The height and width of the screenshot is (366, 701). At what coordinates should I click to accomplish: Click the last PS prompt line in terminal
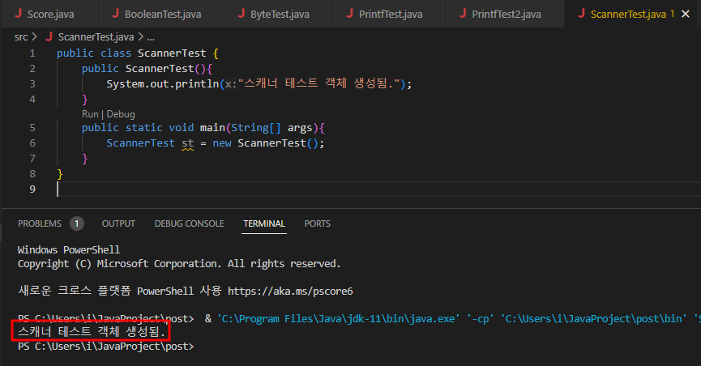106,347
